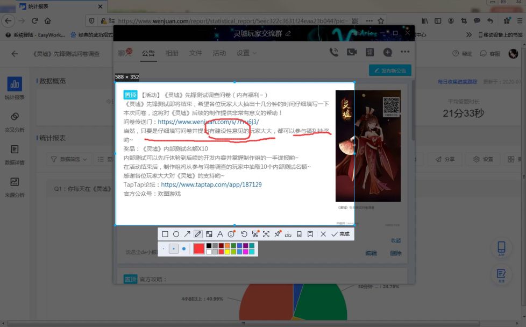Expand the 设置 dropdown in group window
526x327 pixels.
coord(247,53)
